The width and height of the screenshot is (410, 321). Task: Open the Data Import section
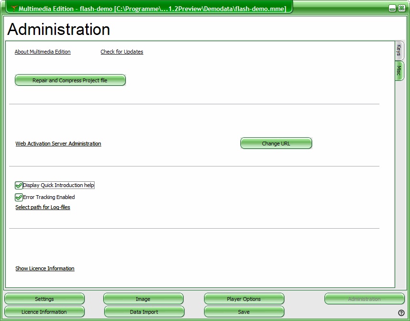coord(143,311)
